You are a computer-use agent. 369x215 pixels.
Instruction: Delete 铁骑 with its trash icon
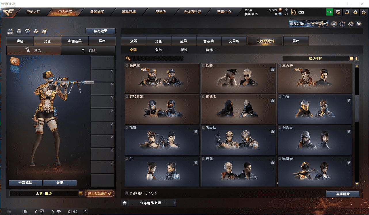273,70
